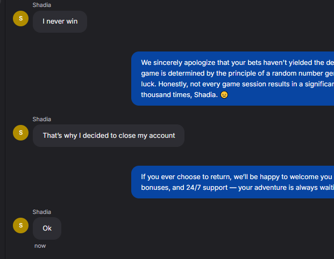Click the Shadia name above "Ok"
334x259 pixels.
[42, 212]
